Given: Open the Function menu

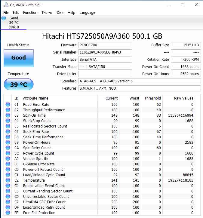Looking at the screenshot, I should coord(30,13).
